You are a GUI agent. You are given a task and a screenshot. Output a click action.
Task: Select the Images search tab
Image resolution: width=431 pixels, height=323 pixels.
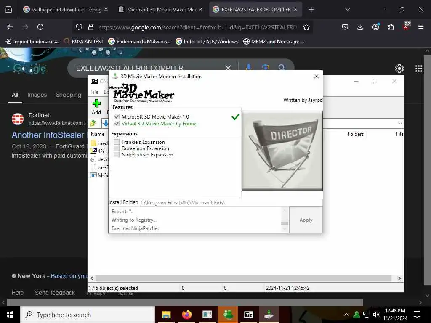(x=37, y=95)
